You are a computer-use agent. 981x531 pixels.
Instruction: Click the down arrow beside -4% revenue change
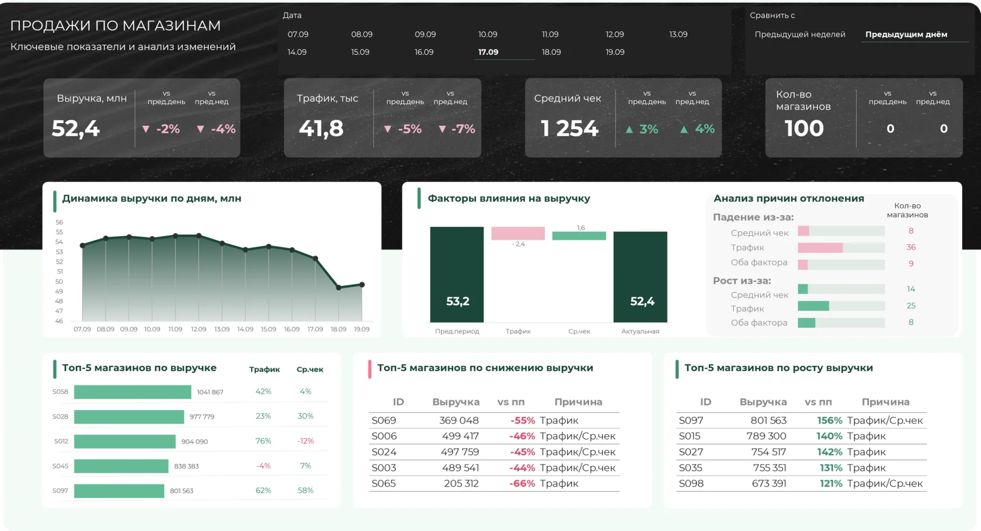coord(200,129)
